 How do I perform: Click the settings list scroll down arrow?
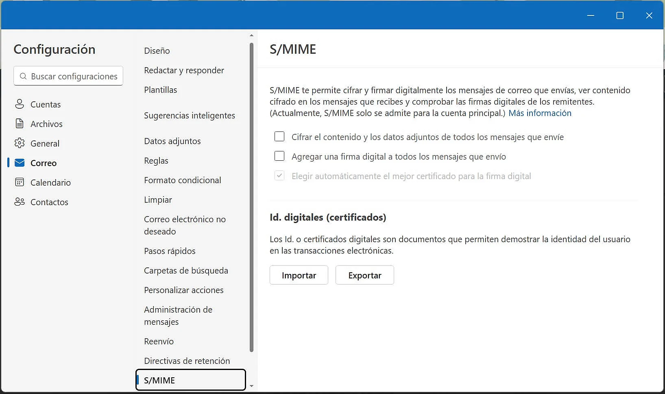point(251,386)
